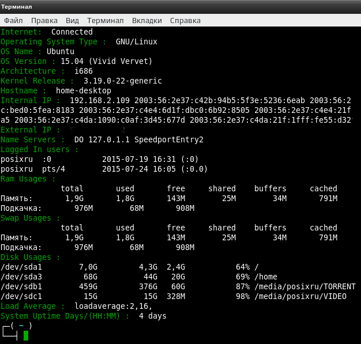Click the green terminal cursor block

[26, 335]
